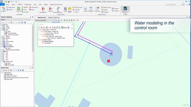The height and width of the screenshot is (107, 191).
Task: Make scenario current with red check icon
Action: coord(50,27)
